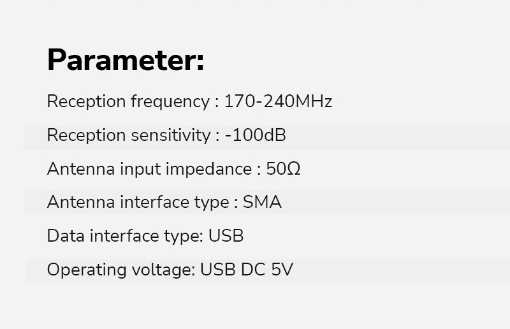Select the Antenna interface type row
Screen dimensions: 510x329
coord(267,202)
